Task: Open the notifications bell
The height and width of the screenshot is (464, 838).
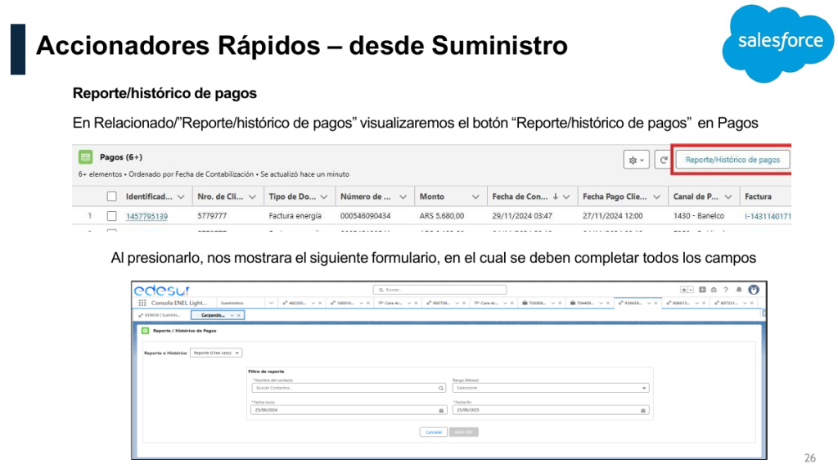Action: click(x=739, y=290)
